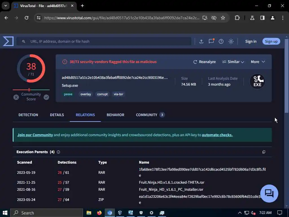Reload the page with refresh icon
Screen dimensions: 289x217
[27, 18]
